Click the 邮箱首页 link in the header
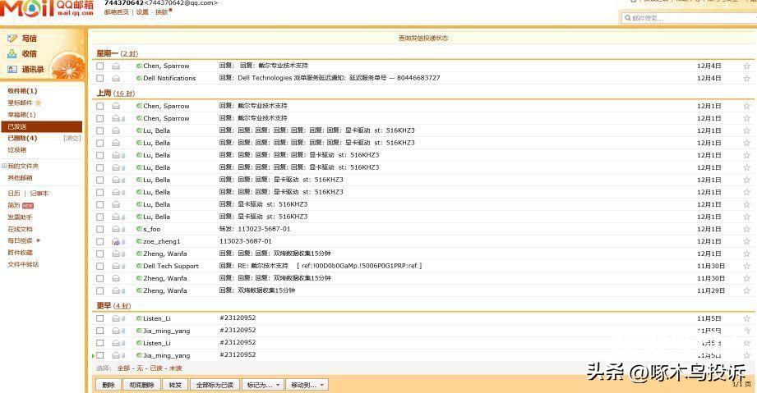Image resolution: width=757 pixels, height=393 pixels. [117, 12]
